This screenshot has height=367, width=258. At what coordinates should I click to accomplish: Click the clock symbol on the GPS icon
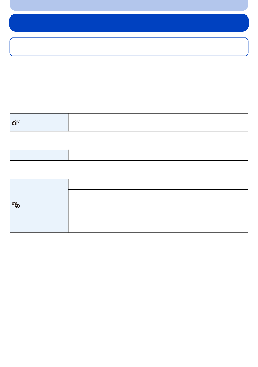(x=18, y=206)
